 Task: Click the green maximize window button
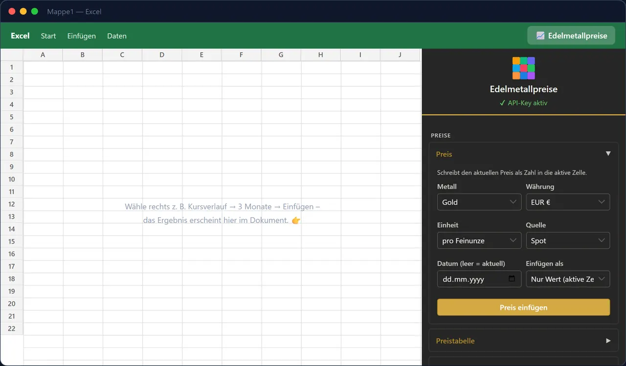pos(34,11)
